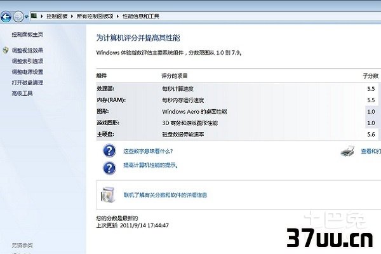
Task: Select the 所有控制面板项 breadcrumb
Action: 95,17
